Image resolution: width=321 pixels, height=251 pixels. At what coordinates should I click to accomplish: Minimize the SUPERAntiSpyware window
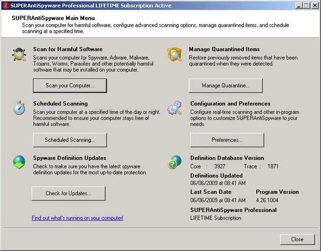299,6
